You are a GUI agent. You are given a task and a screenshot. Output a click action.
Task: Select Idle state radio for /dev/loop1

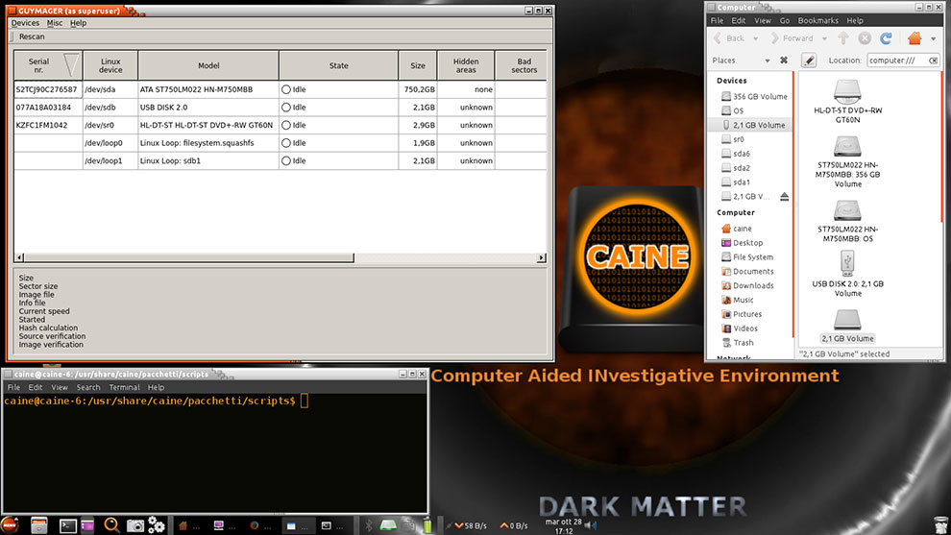[x=285, y=160]
